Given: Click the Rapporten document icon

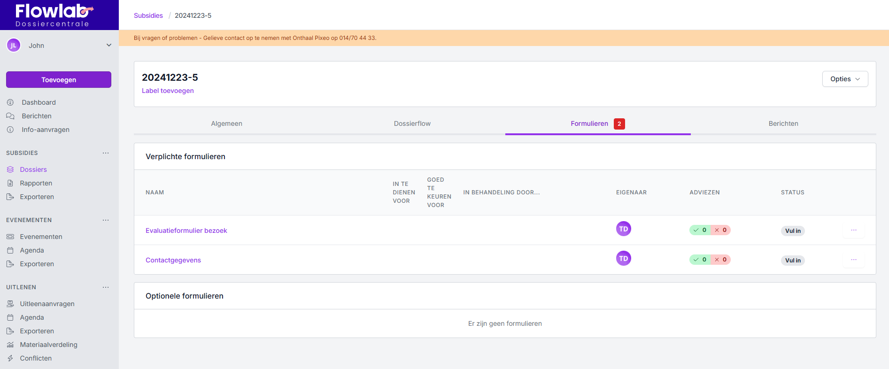Looking at the screenshot, I should tap(10, 183).
